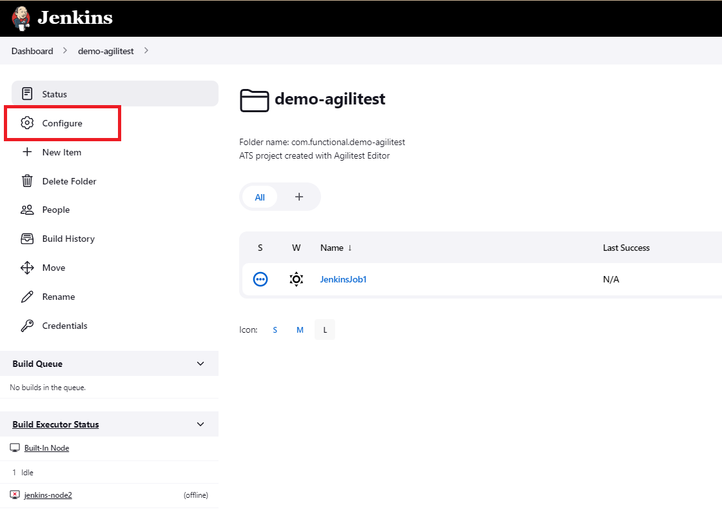Click the People users icon

click(x=27, y=210)
